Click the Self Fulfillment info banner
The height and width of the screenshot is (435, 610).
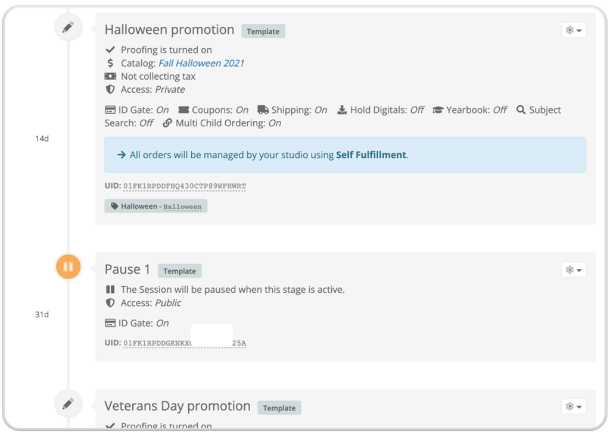click(345, 155)
